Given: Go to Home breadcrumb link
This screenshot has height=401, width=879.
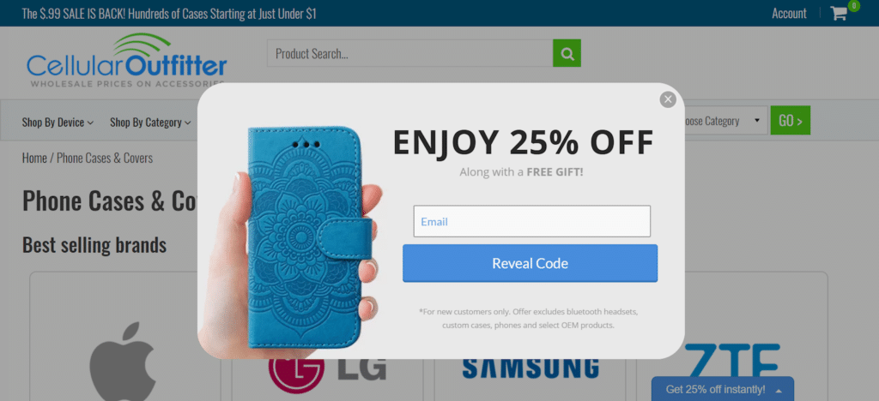Looking at the screenshot, I should pyautogui.click(x=34, y=159).
